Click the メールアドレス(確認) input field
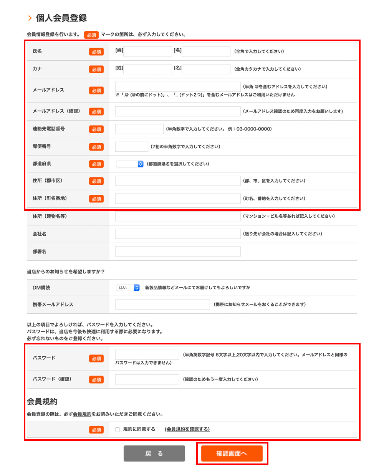The height and width of the screenshot is (475, 384). [177, 111]
